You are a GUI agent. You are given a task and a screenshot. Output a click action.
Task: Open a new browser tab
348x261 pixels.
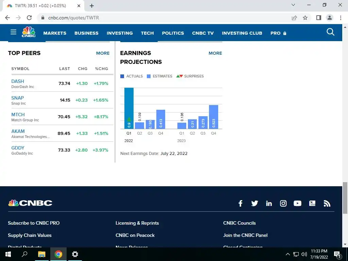tap(92, 6)
